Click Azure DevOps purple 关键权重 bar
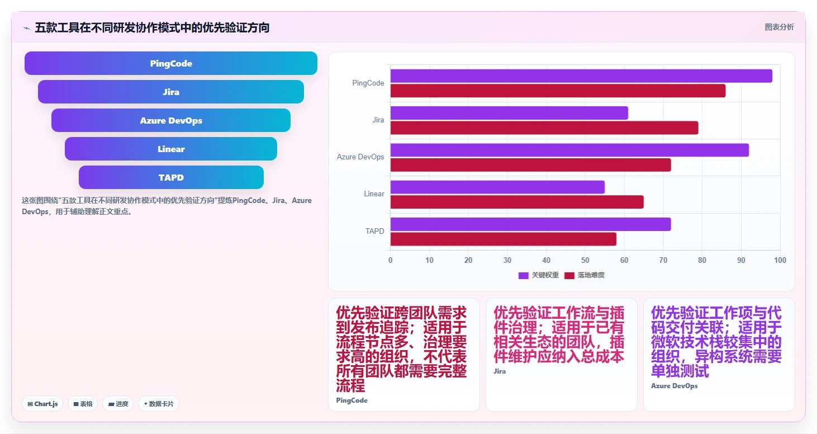 [x=569, y=150]
